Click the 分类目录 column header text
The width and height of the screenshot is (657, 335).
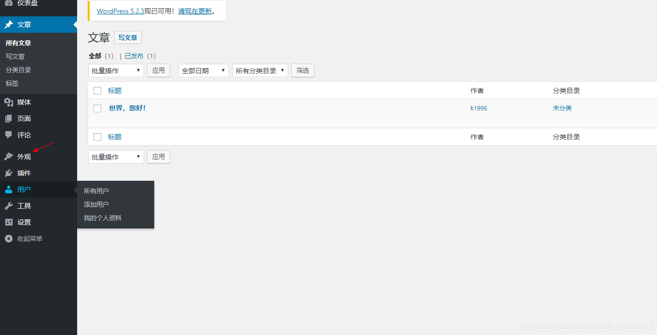point(566,91)
